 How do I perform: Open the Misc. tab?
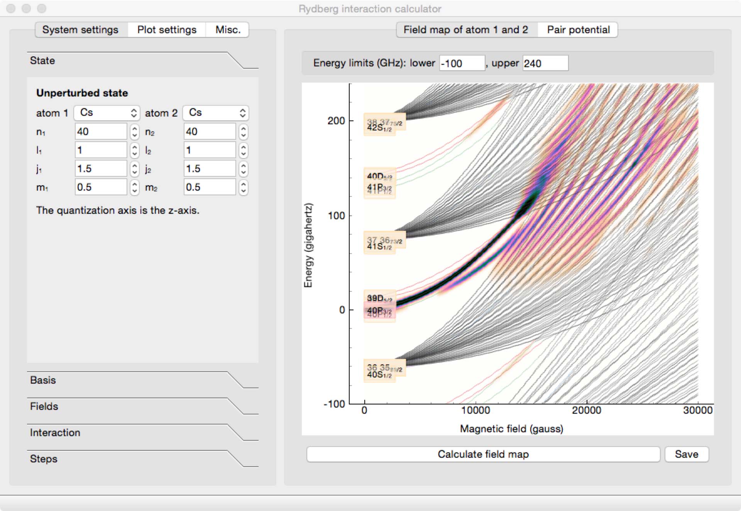click(x=228, y=30)
